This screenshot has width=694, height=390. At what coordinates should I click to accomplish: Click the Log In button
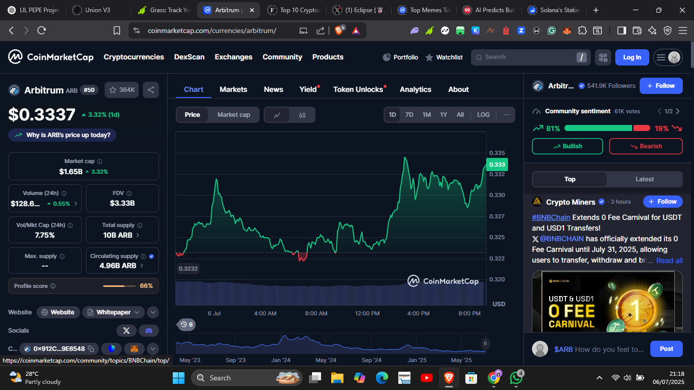click(632, 57)
